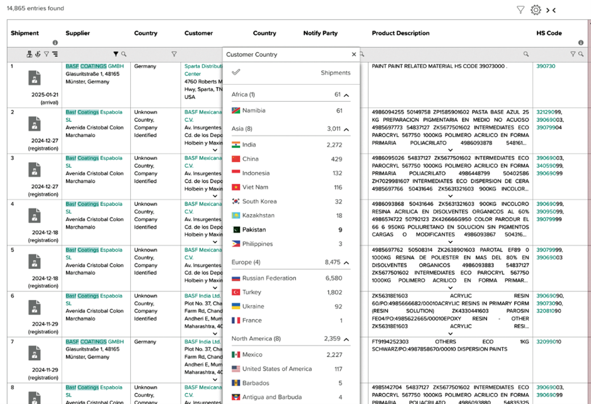Select Kazakhstan country entry
The width and height of the screenshot is (591, 404).
287,216
